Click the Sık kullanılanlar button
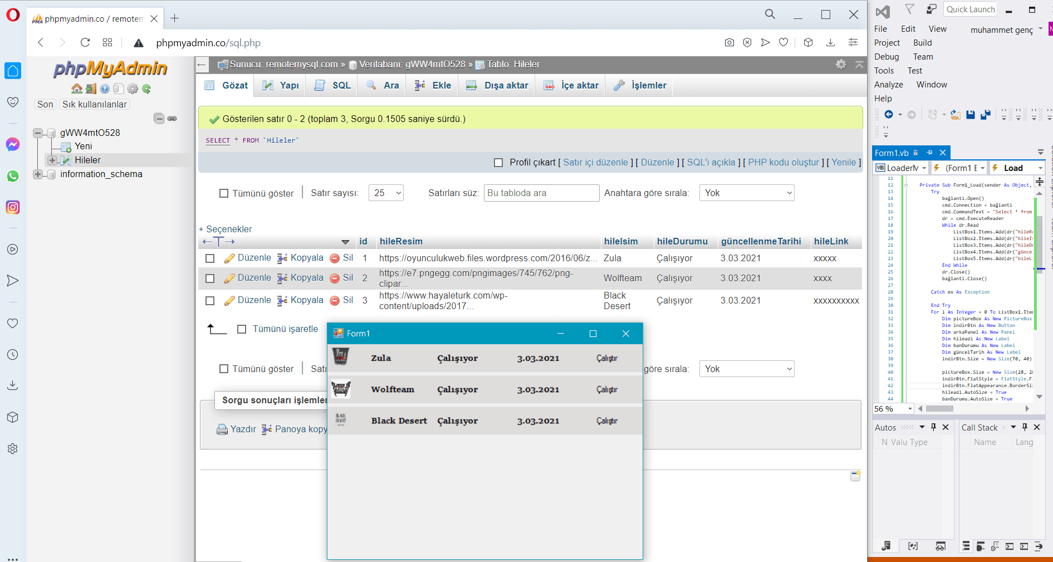Image resolution: width=1053 pixels, height=562 pixels. pyautogui.click(x=94, y=104)
